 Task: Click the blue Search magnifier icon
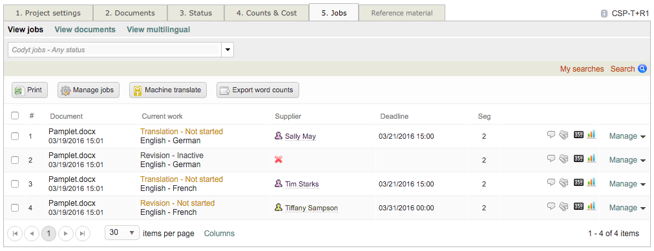click(x=642, y=68)
